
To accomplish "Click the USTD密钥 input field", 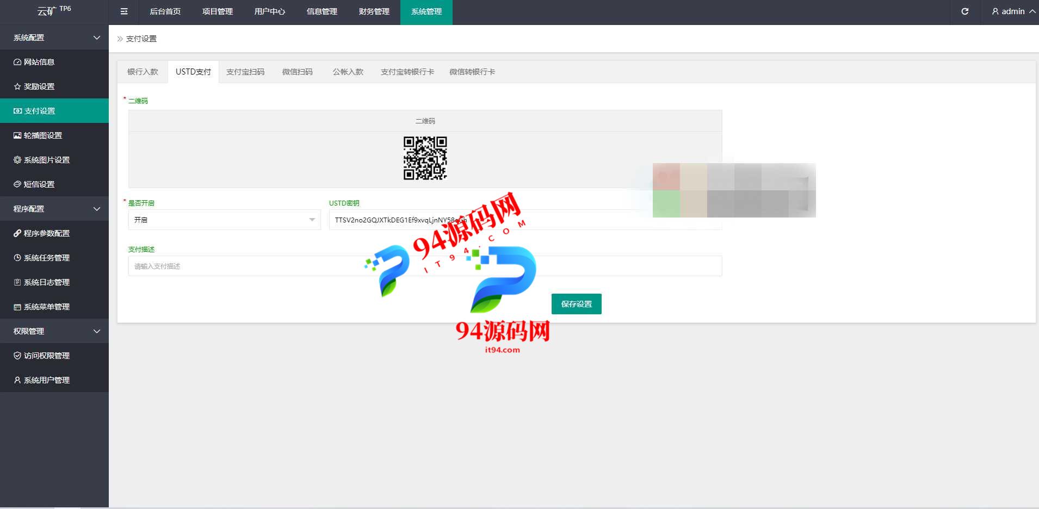I will (525, 220).
